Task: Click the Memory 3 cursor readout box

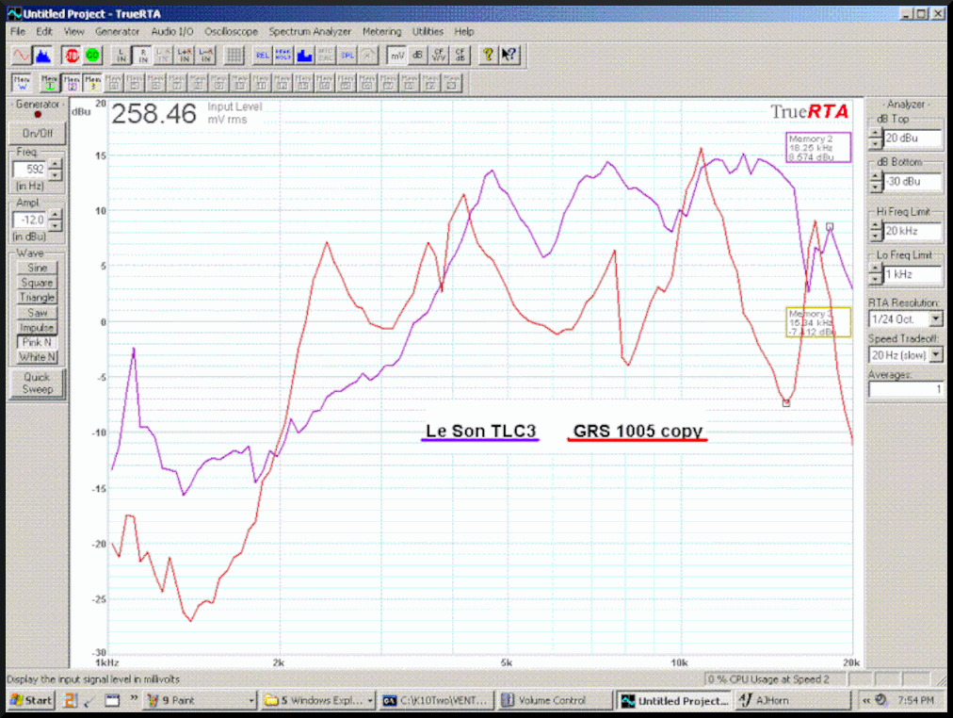Action: pyautogui.click(x=818, y=322)
